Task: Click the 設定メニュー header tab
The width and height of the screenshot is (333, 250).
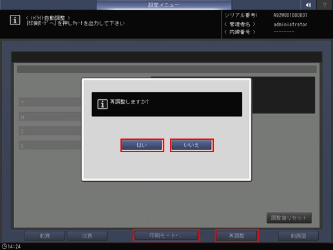Action: point(164,5)
